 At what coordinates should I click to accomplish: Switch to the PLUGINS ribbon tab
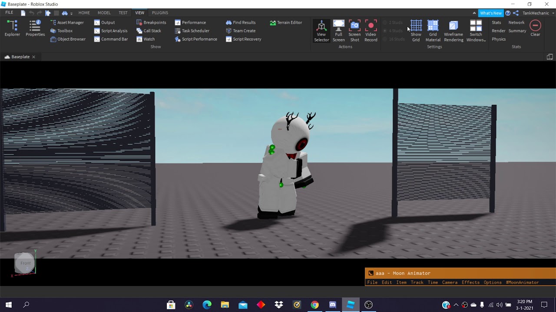(x=160, y=13)
